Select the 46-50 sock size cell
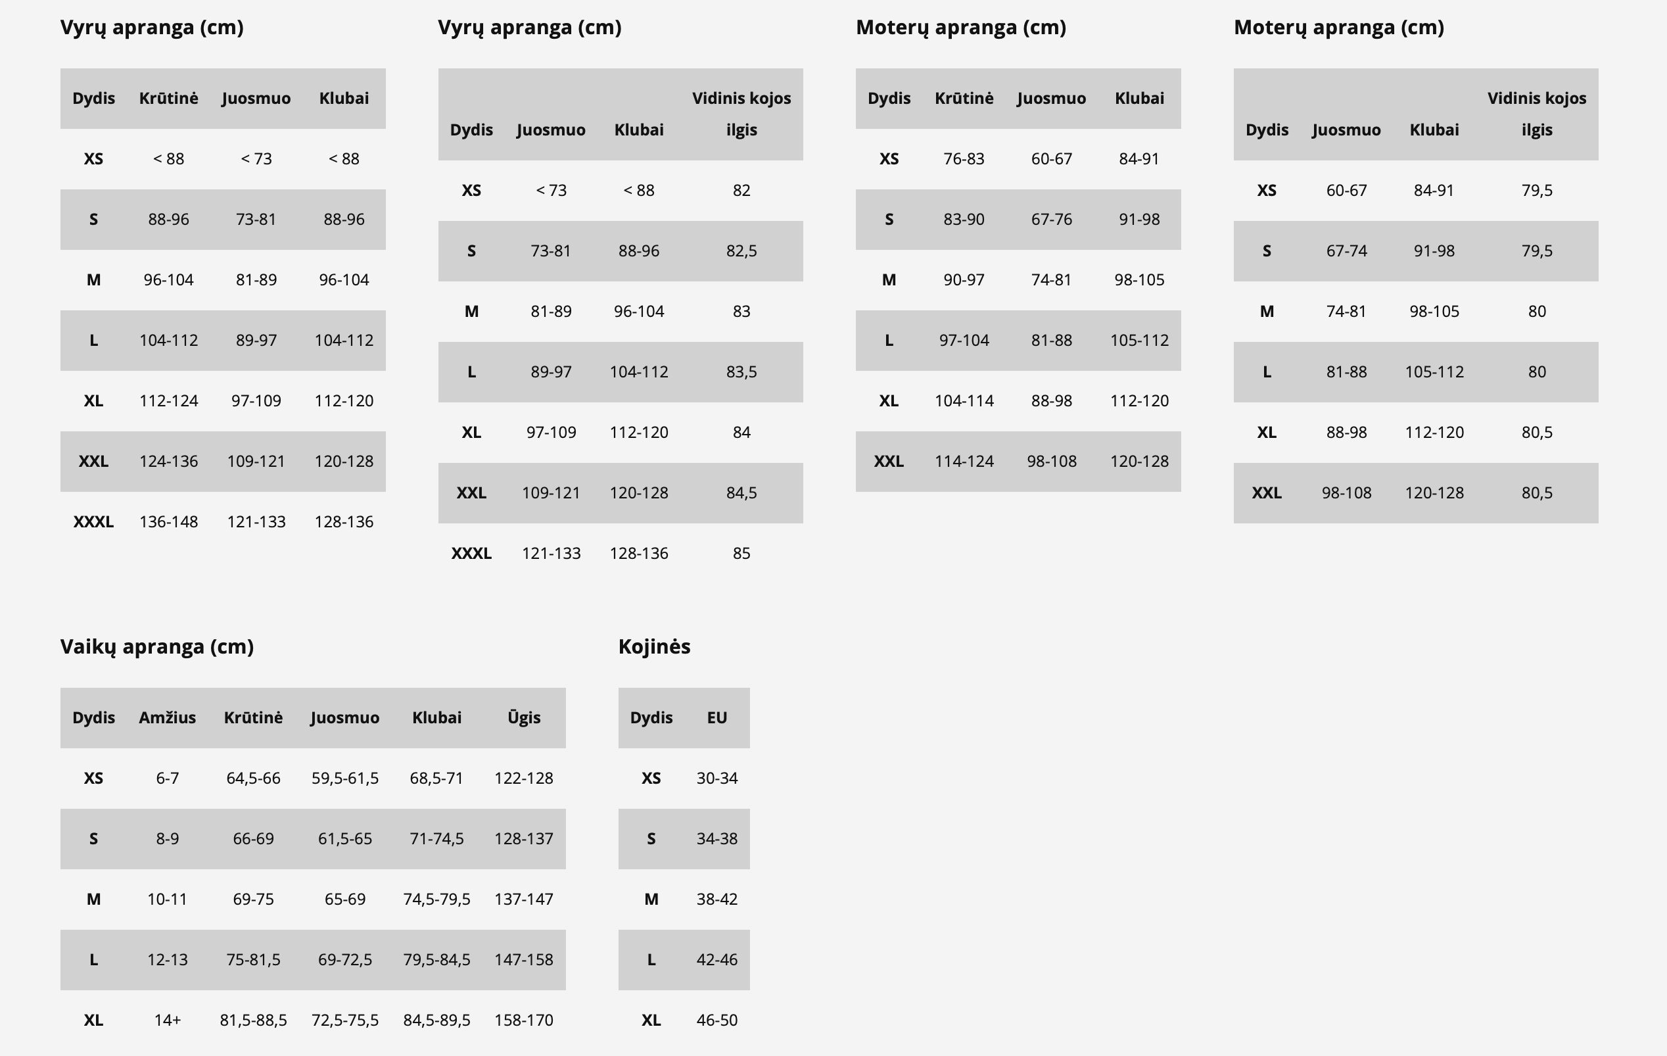 pos(716,1020)
